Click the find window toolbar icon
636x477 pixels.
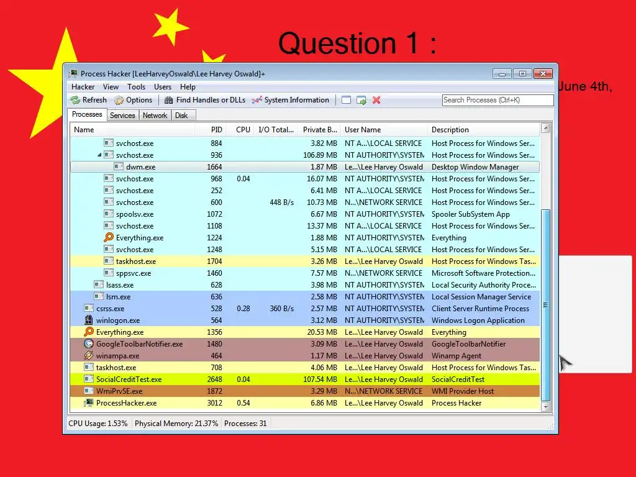click(x=346, y=100)
